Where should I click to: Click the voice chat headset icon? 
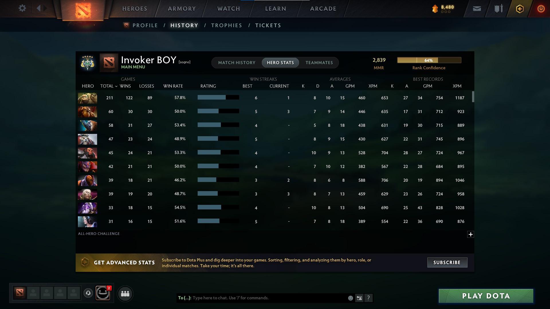click(88, 294)
